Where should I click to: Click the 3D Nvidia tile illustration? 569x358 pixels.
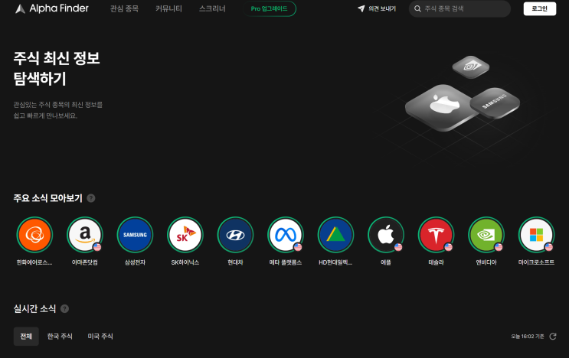(471, 67)
